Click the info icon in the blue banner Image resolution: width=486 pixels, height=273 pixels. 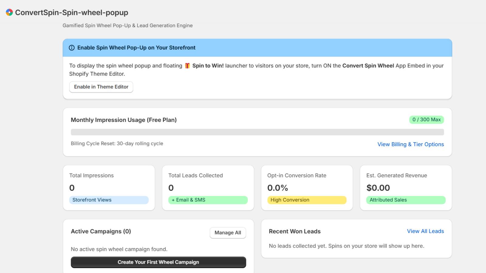[x=72, y=48]
